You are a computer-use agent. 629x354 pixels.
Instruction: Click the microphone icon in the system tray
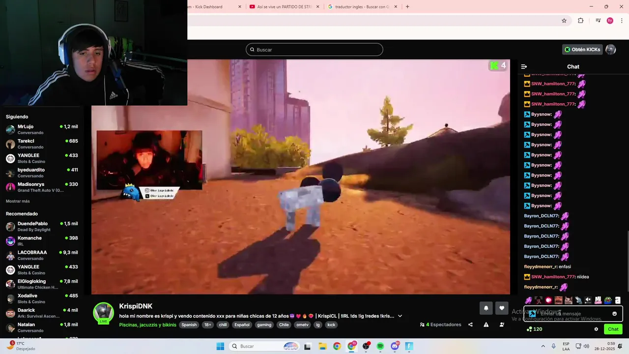(x=554, y=346)
